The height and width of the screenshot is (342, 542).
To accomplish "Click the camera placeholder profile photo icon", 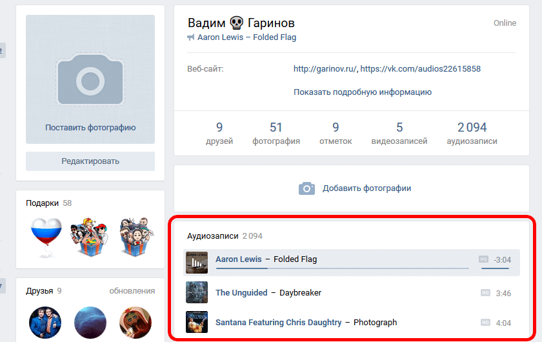I will (90, 79).
